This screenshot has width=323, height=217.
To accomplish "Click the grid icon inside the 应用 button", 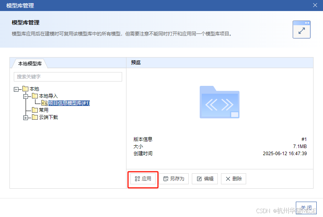I will pos(137,179).
